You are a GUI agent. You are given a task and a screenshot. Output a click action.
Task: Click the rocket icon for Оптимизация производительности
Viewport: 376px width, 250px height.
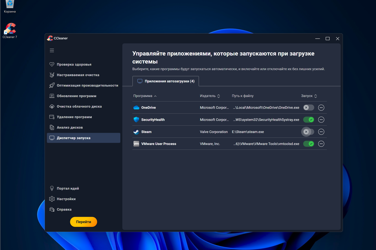coord(52,85)
